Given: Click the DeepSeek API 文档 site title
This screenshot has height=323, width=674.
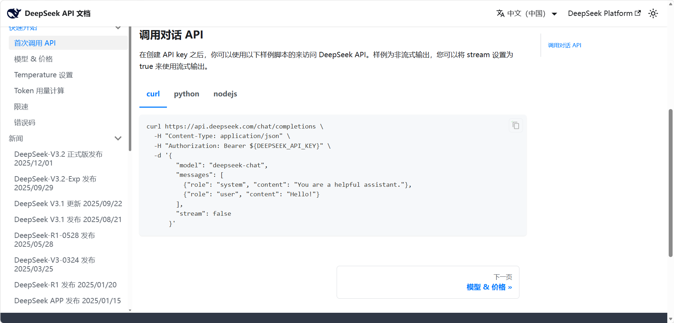Looking at the screenshot, I should [58, 13].
